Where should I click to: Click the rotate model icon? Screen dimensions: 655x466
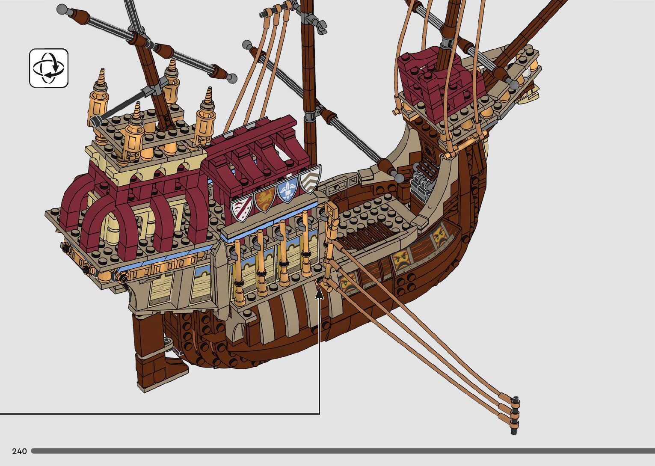click(49, 68)
